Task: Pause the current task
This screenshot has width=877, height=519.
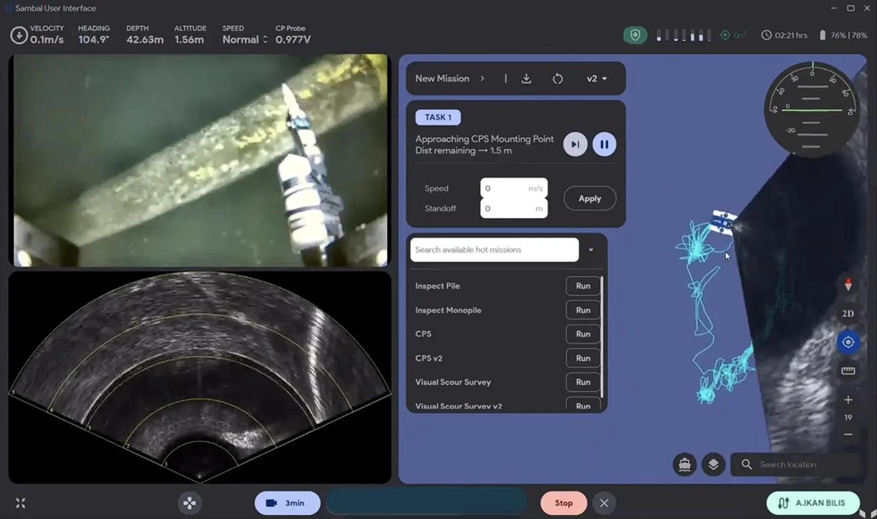Action: pos(604,144)
